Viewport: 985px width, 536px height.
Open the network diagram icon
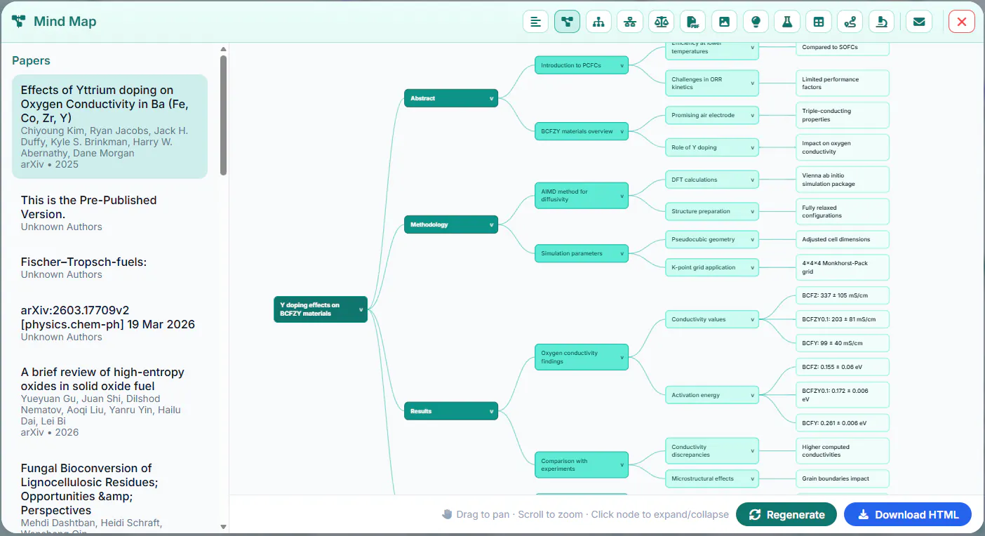tap(630, 22)
